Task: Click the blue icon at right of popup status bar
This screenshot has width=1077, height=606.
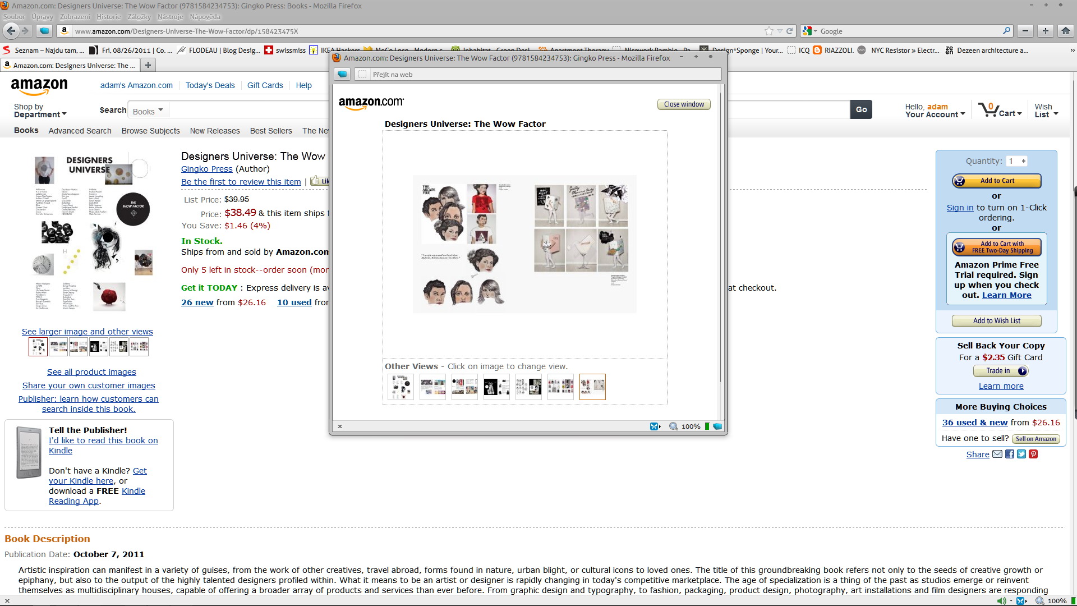Action: [717, 426]
